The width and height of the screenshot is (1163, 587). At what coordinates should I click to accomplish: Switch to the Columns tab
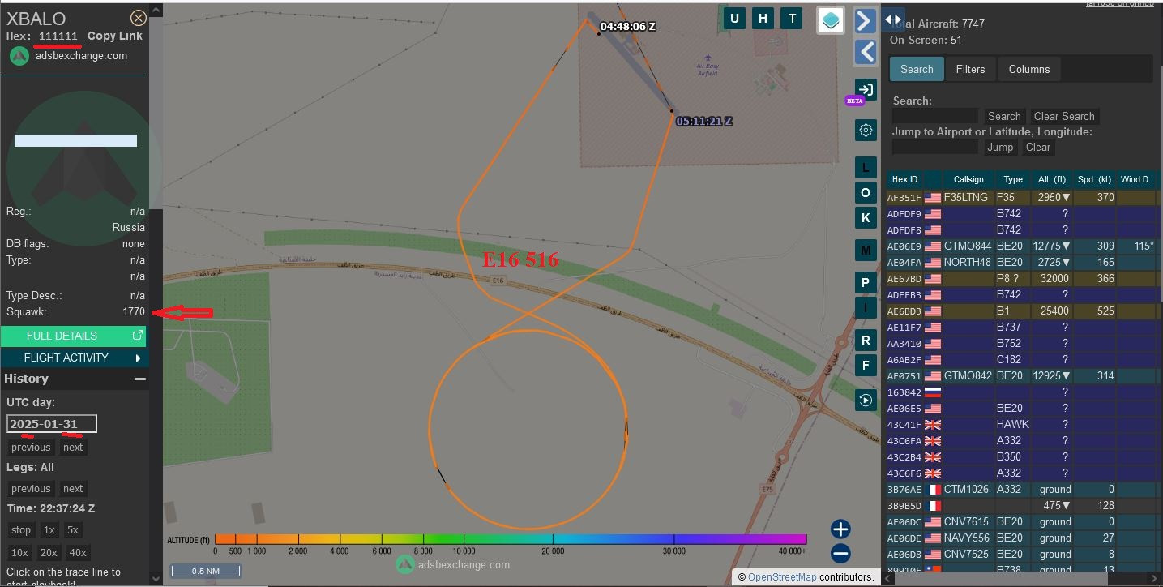pyautogui.click(x=1028, y=69)
